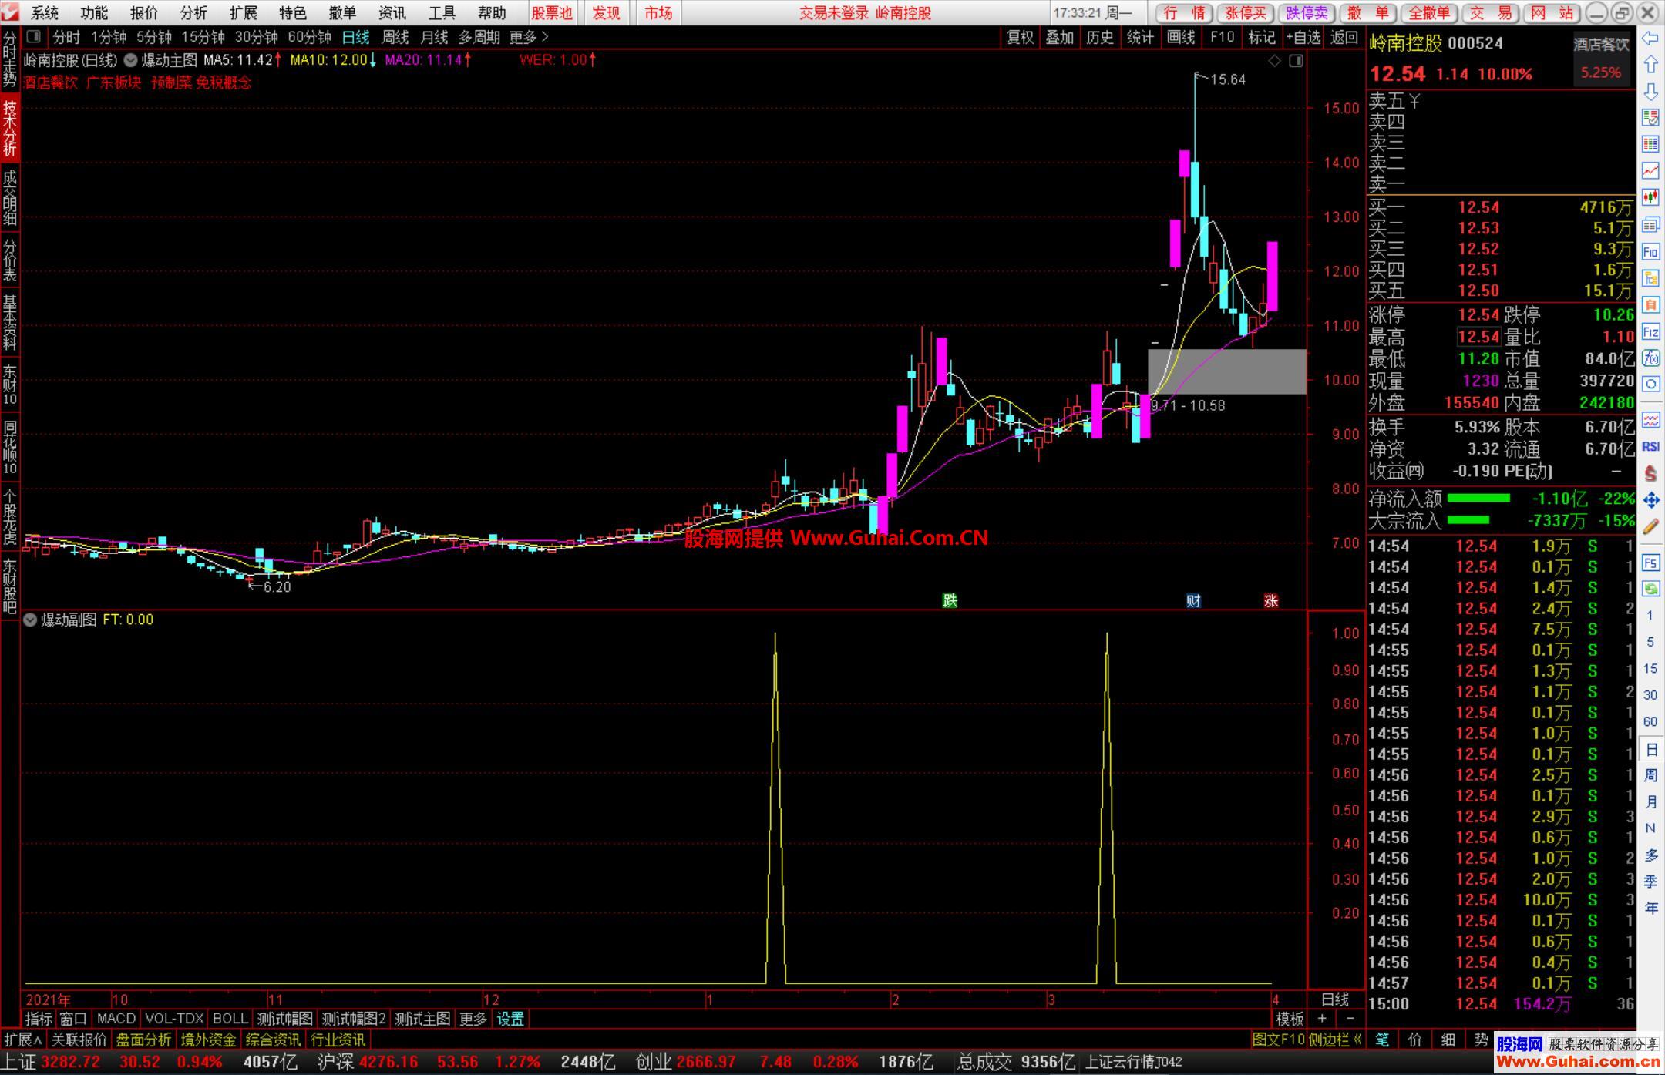The image size is (1665, 1075).
Task: Open the red line trend chart icon
Action: click(x=1650, y=170)
